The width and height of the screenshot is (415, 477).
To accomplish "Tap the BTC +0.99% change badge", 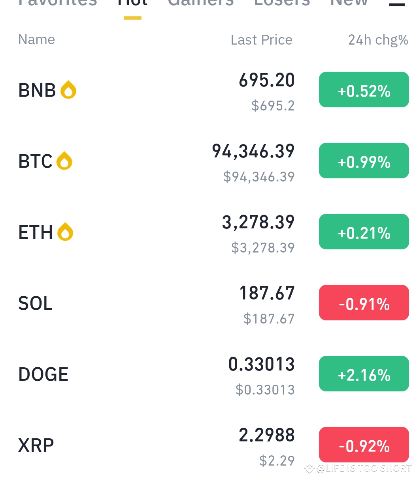I will point(364,161).
